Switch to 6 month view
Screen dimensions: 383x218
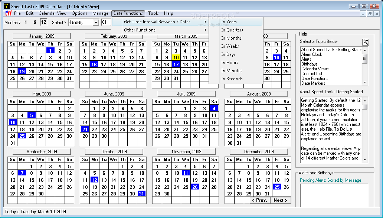[x=35, y=22]
